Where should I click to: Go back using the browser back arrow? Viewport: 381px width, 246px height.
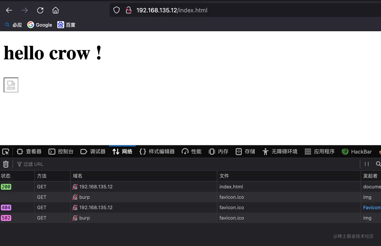[x=9, y=10]
